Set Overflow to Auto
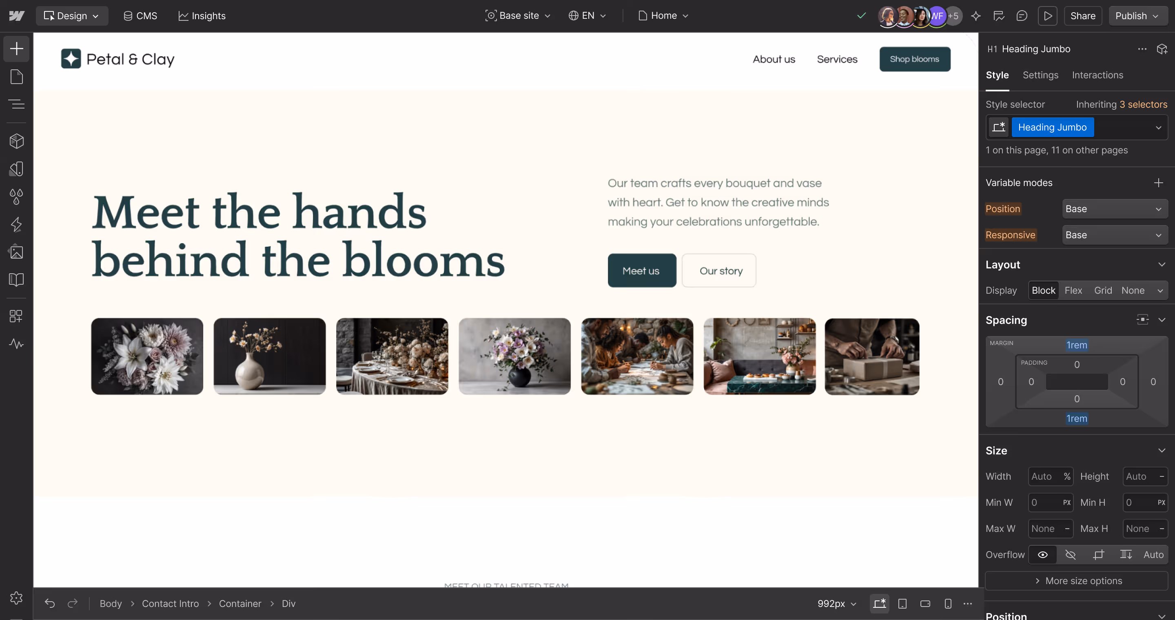Image resolution: width=1175 pixels, height=620 pixels. pos(1153,555)
